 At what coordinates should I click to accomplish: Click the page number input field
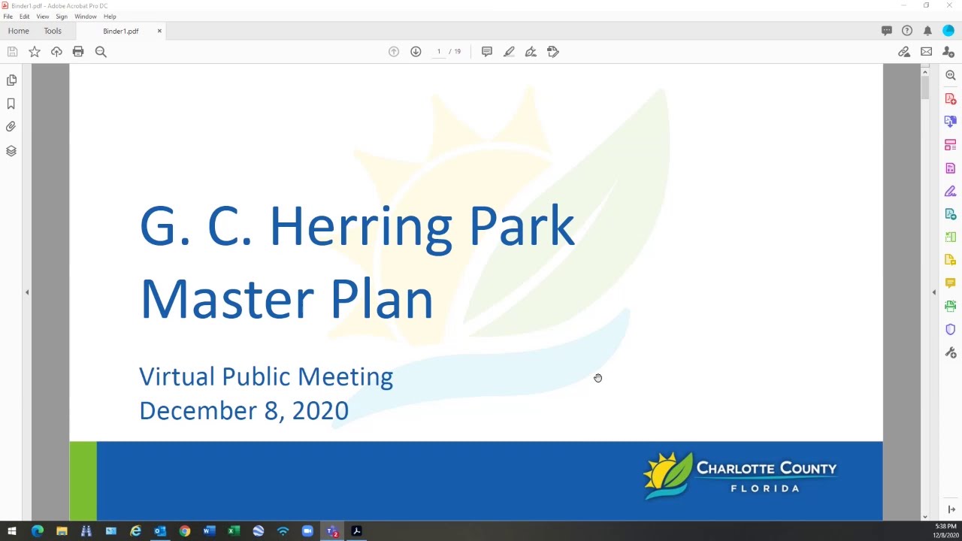[x=439, y=52]
